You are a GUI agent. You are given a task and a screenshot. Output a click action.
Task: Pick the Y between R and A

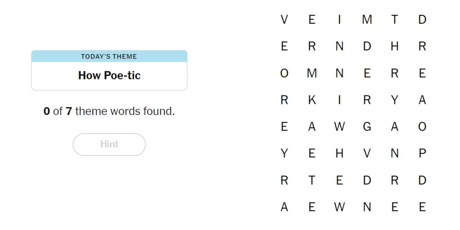pos(394,100)
